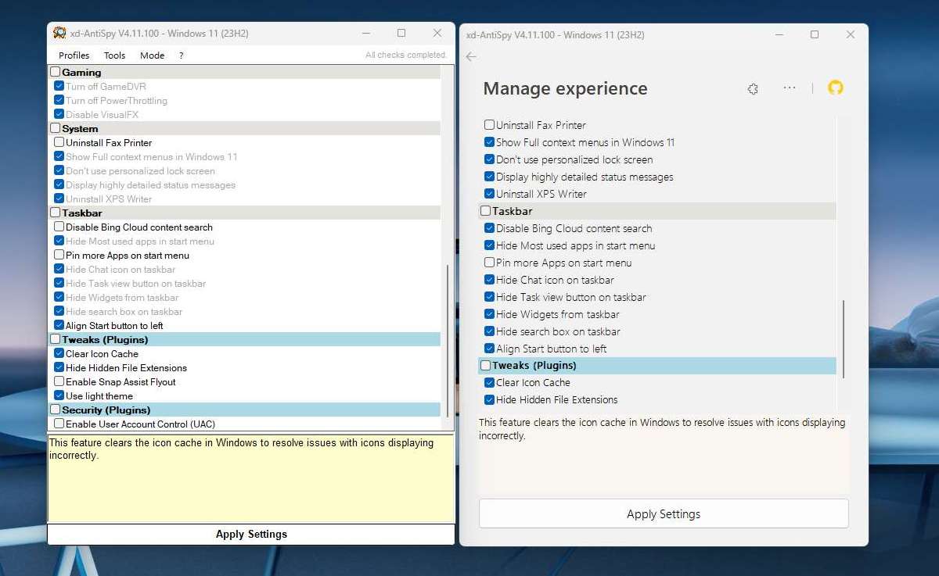This screenshot has width=939, height=576.
Task: Uncheck Clear Icon Cache in the right window
Action: point(489,382)
